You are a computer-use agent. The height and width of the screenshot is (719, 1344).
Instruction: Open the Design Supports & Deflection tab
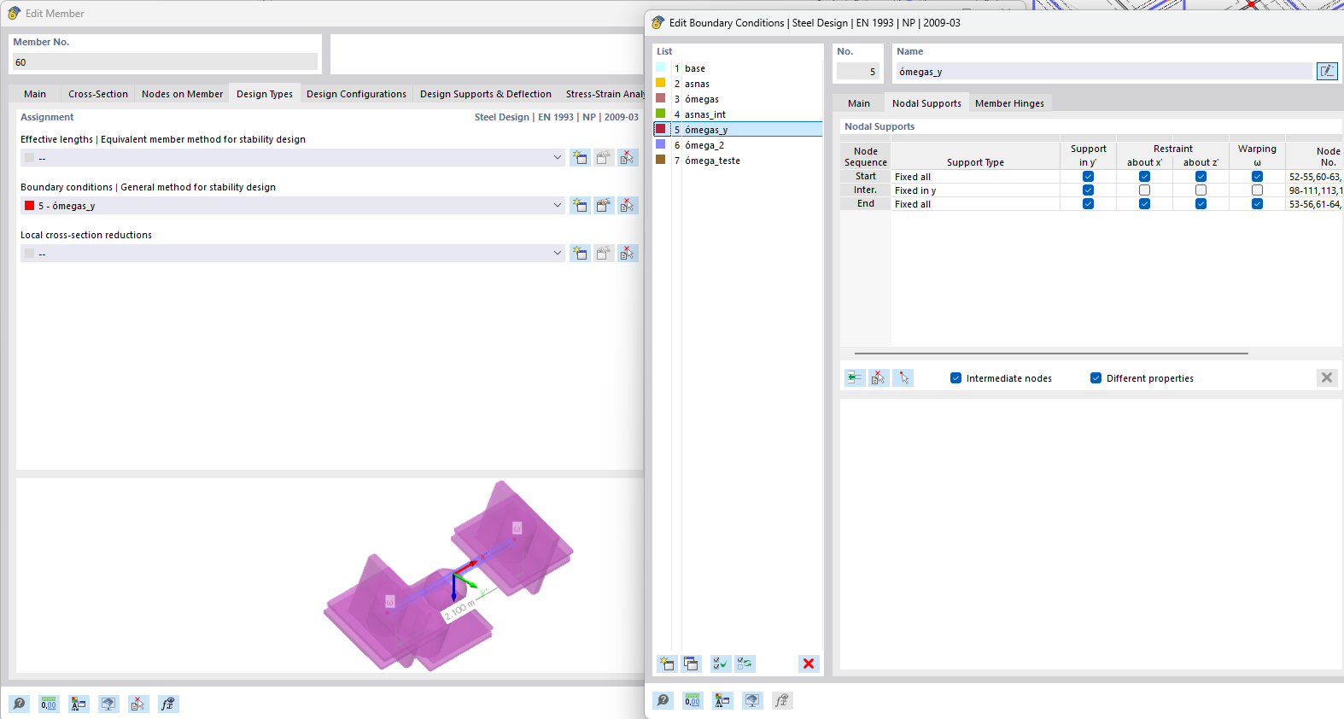pos(485,94)
